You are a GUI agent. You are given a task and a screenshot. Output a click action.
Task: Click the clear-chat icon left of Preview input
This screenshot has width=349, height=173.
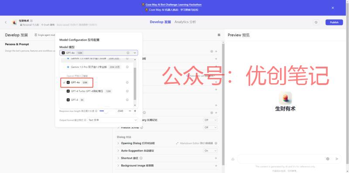[x=233, y=159]
